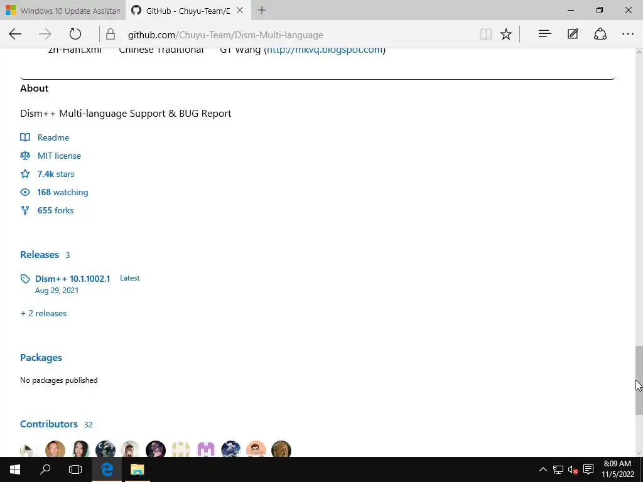Go back to the previous page

tap(15, 34)
